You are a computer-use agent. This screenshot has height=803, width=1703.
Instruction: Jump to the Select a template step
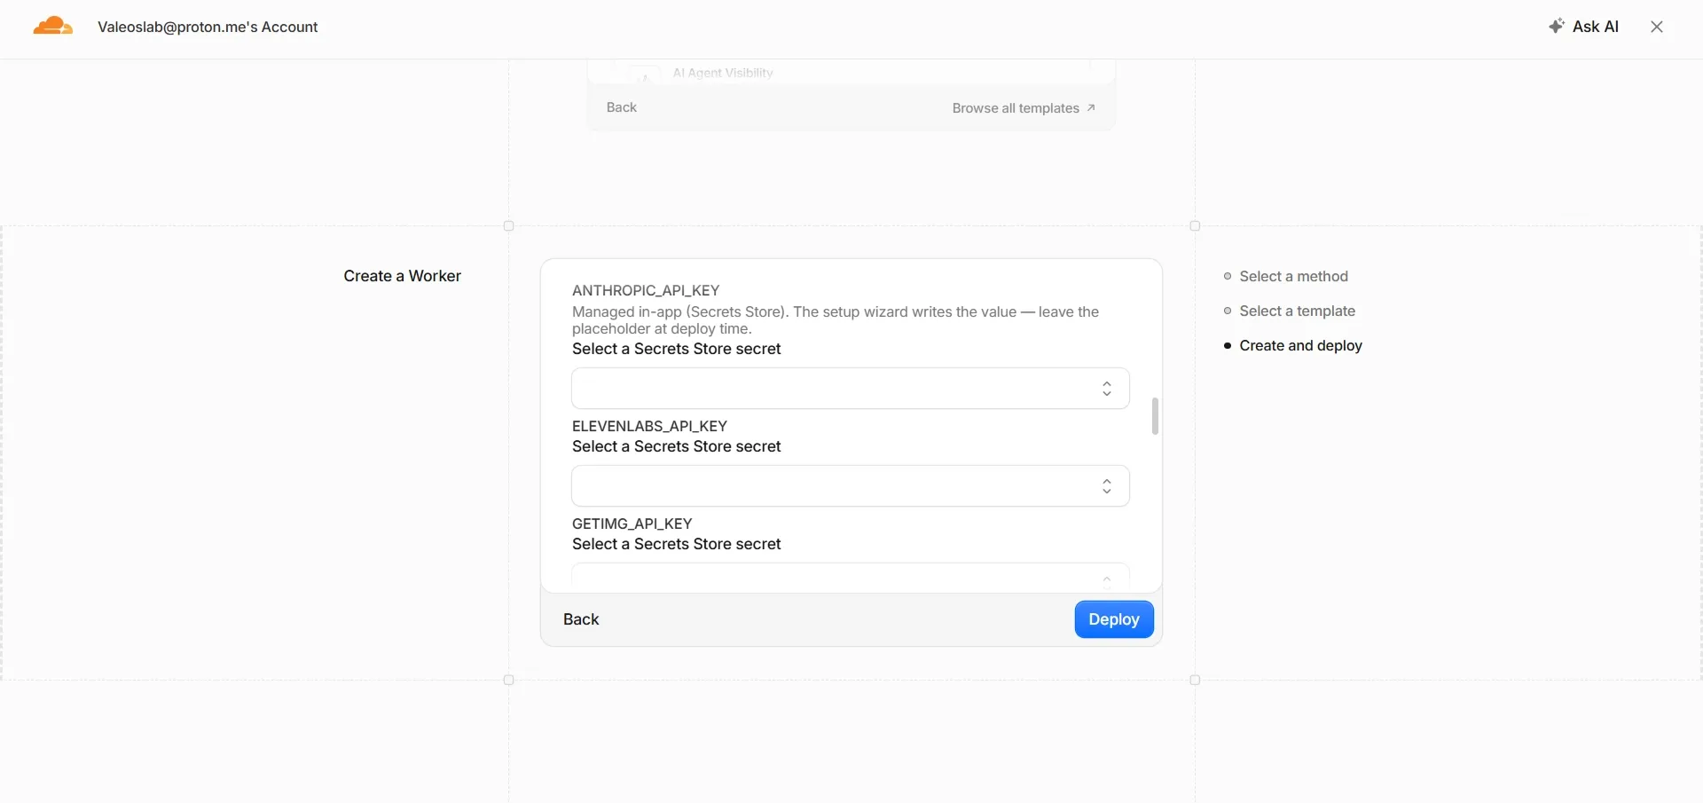1290,311
